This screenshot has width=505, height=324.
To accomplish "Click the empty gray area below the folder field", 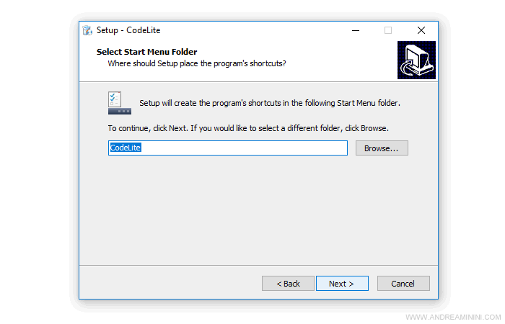I will 258,209.
